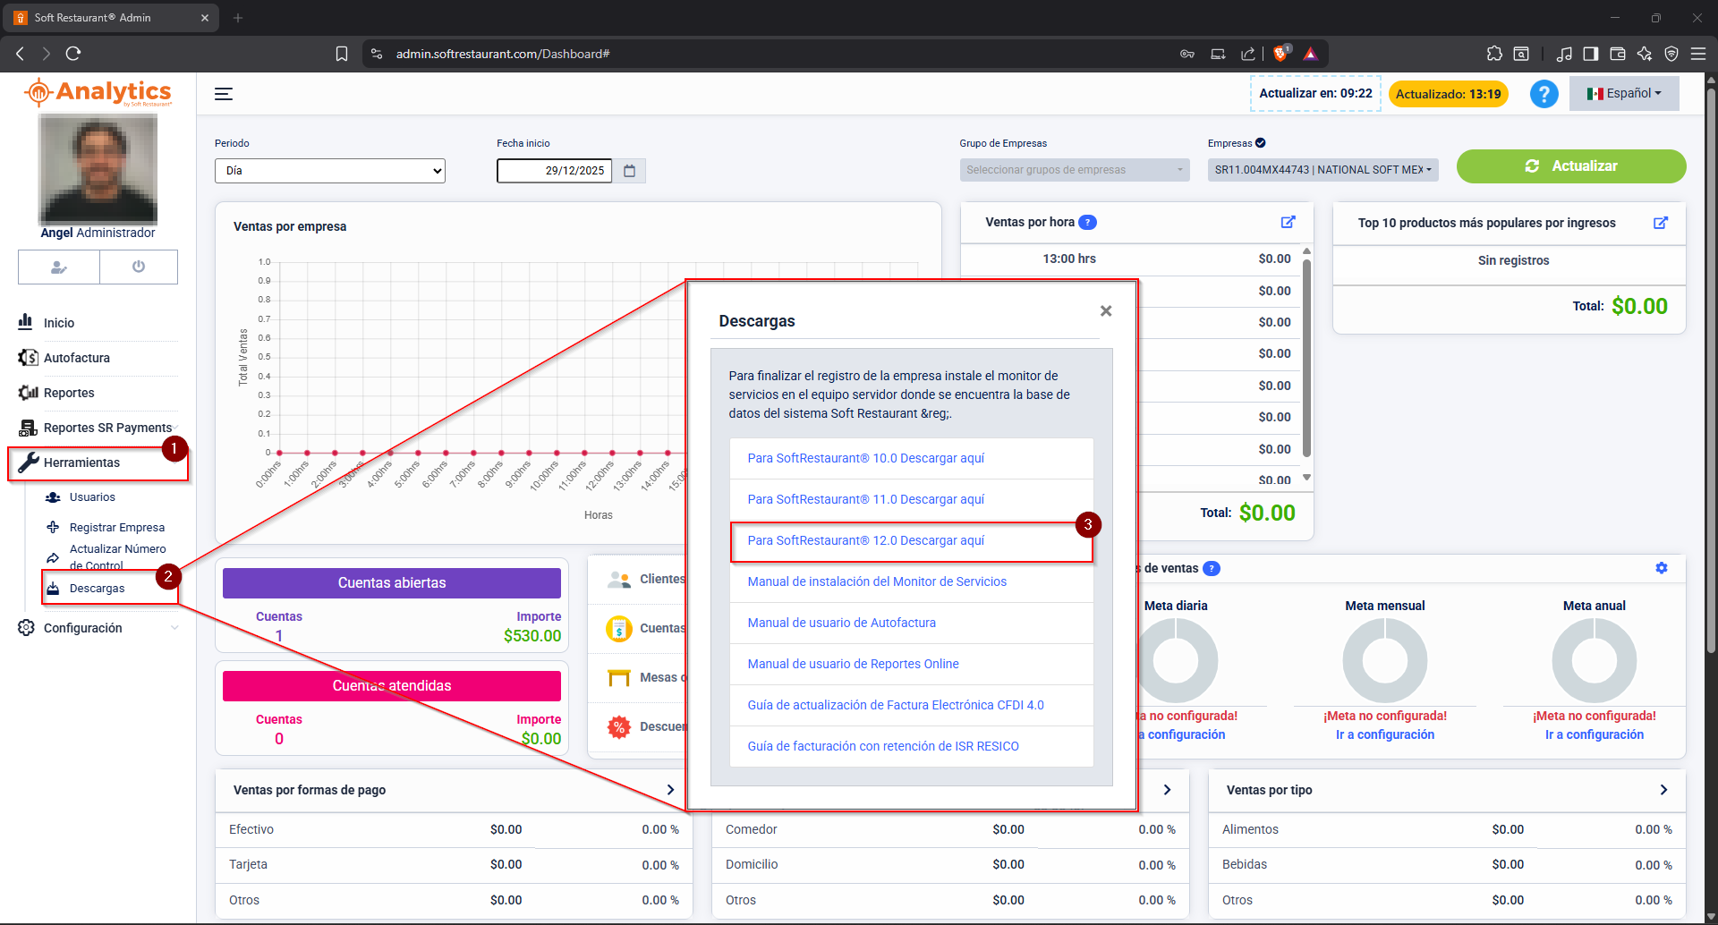
Task: Bookmark this page with the bookmark icon
Action: (341, 54)
